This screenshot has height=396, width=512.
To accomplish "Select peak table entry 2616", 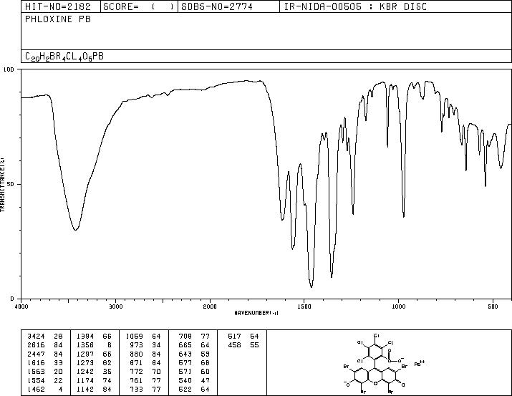I will pyautogui.click(x=44, y=345).
